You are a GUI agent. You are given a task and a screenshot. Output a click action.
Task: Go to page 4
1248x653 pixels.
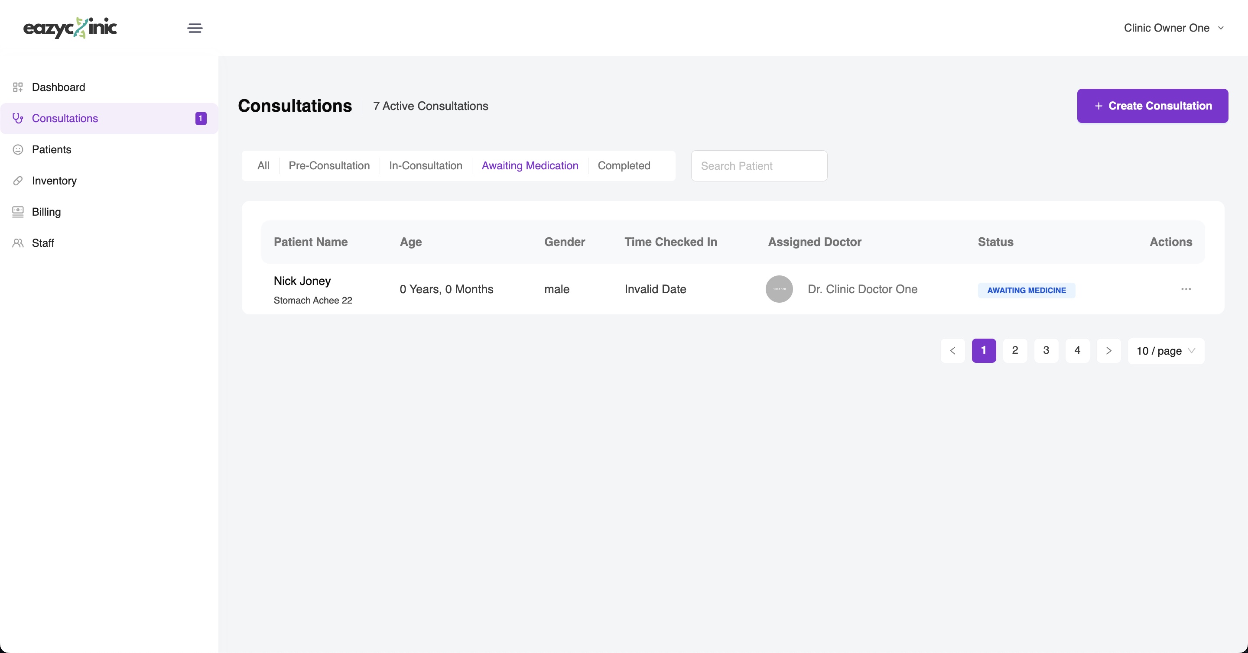(x=1077, y=350)
